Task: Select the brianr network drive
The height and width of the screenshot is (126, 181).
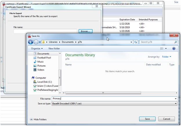Action: pos(48,86)
